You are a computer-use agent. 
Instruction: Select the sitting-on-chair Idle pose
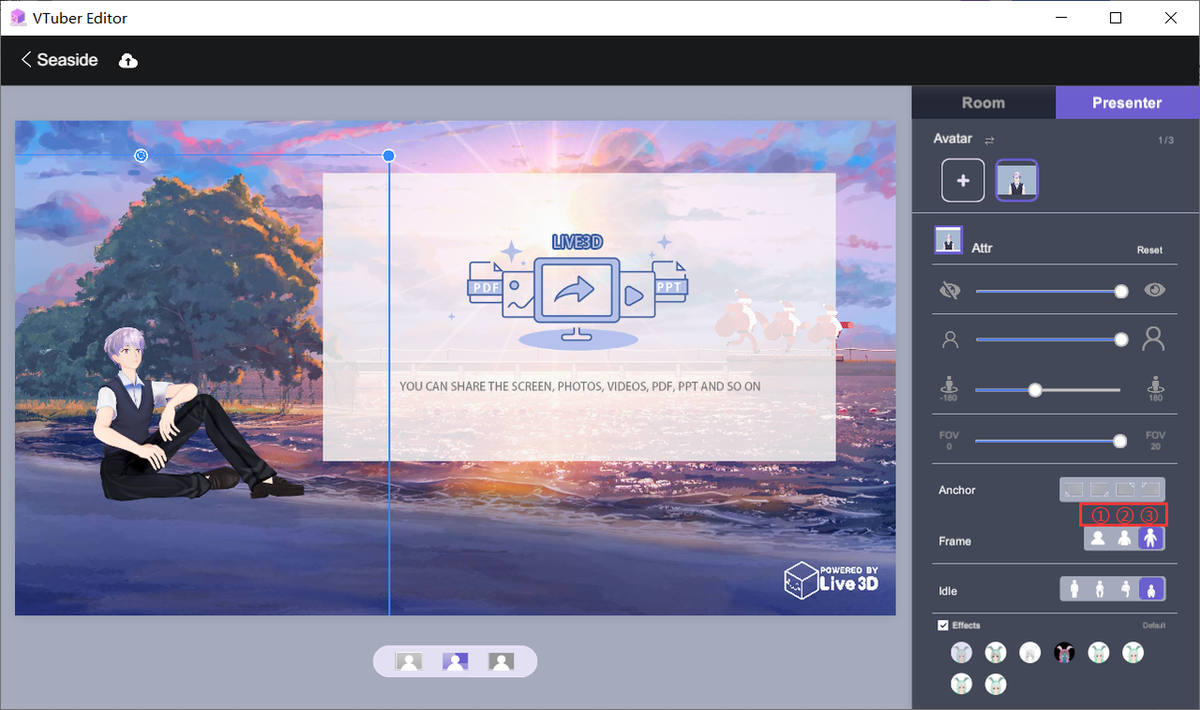(x=1100, y=589)
